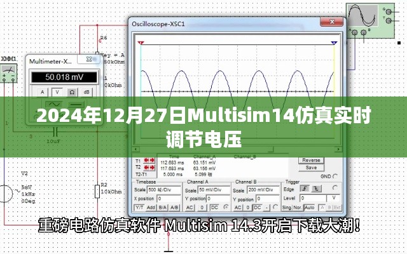This screenshot has height=254, width=407.
Task: Click the 10uF capacitor symbol
Action: [55, 131]
